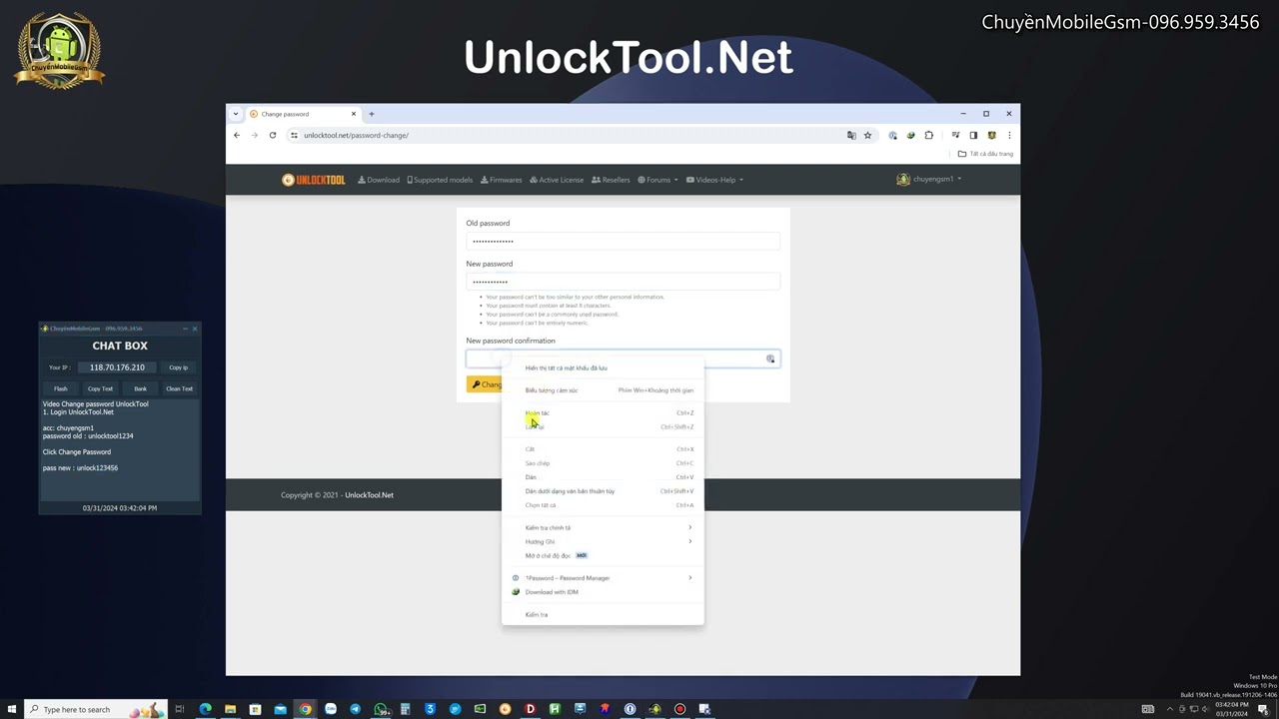This screenshot has height=719, width=1279.
Task: Select Dán from the context menu
Action: point(531,476)
